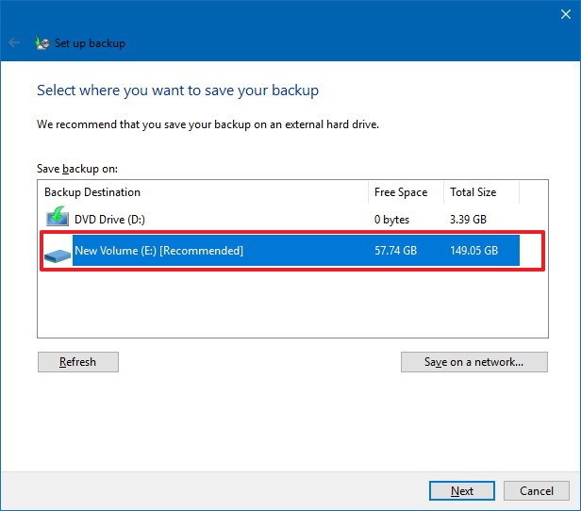Click the Refresh button
Viewport: 581px width, 511px height.
78,362
